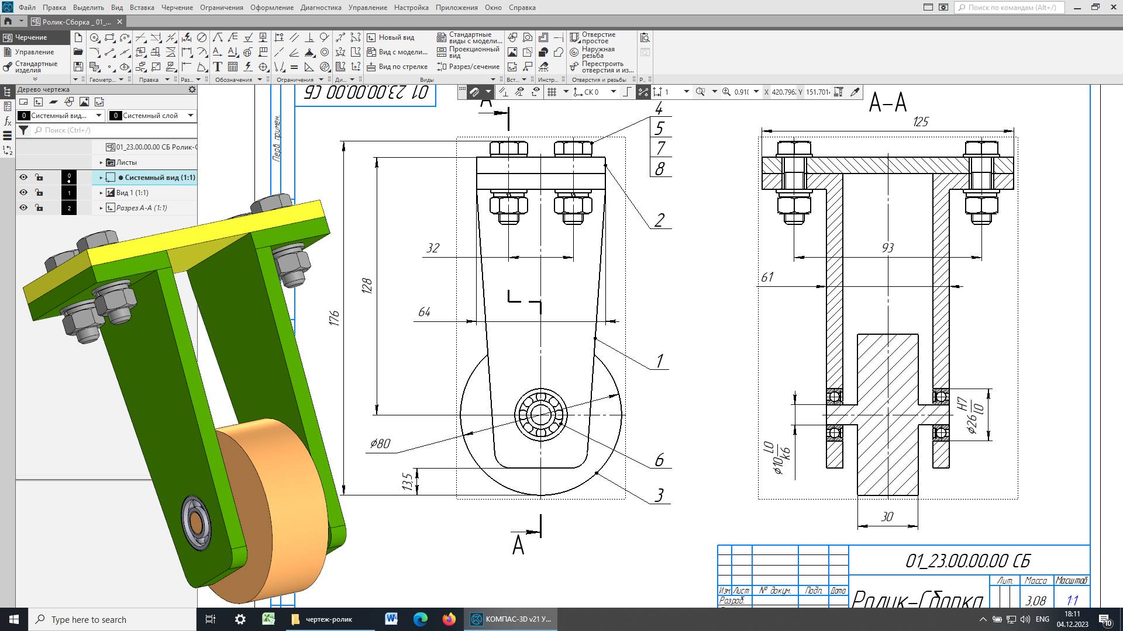
Task: Click the eyedropper icon in view toolbar
Action: (x=855, y=92)
